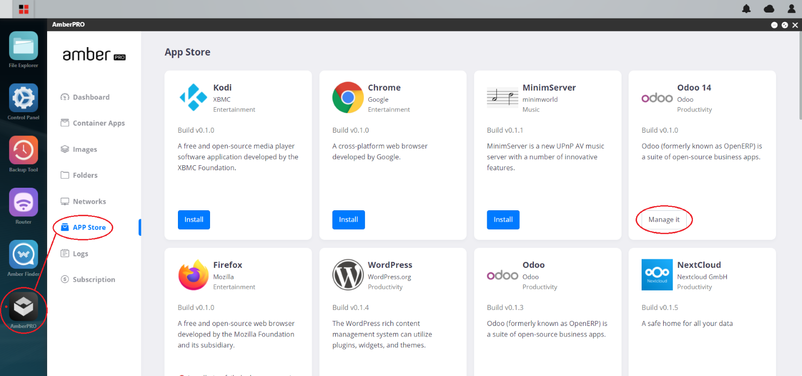This screenshot has width=802, height=376.
Task: Open Container Apps section
Action: point(93,123)
